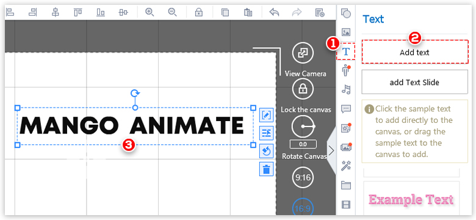Click the align left toolbar icon
Image resolution: width=476 pixels, height=220 pixels.
tap(10, 12)
